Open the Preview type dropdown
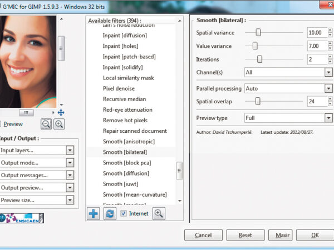334x250 pixels. click(x=288, y=118)
